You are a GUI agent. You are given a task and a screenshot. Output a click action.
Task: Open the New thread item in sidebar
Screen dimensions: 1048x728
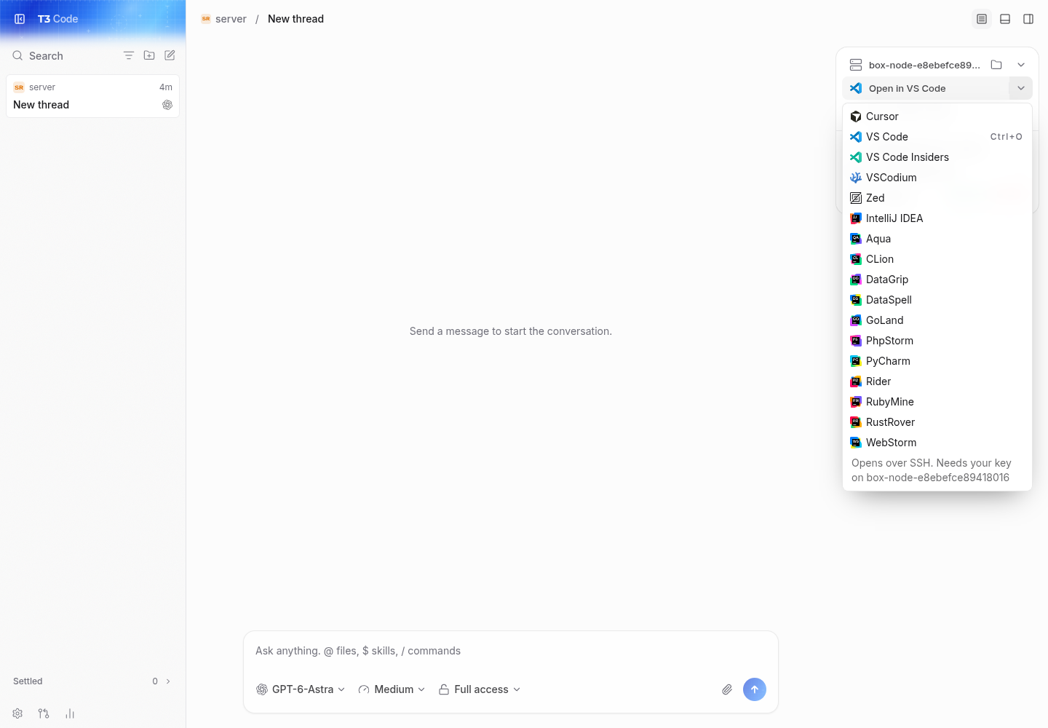(x=92, y=96)
